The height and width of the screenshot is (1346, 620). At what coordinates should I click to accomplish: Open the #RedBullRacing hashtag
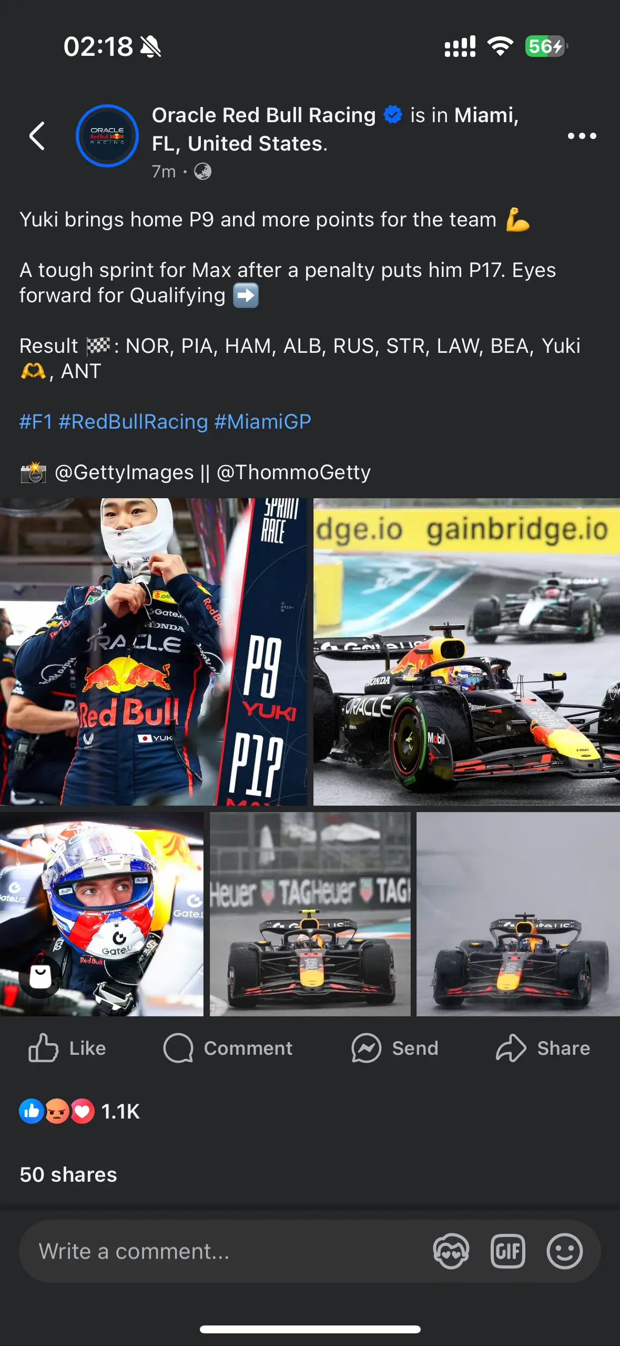click(x=134, y=422)
